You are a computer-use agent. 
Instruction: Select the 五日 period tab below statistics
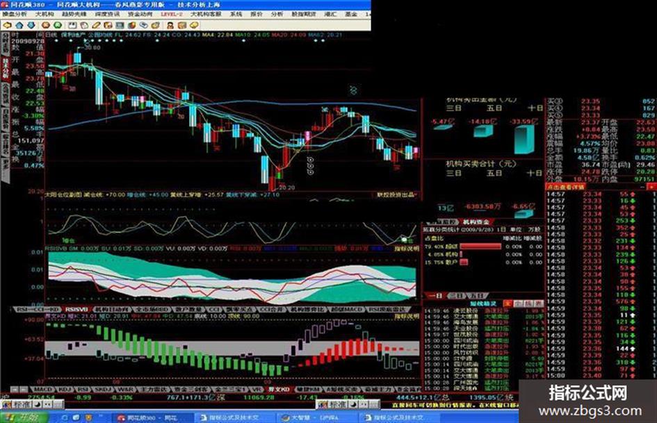point(478,296)
